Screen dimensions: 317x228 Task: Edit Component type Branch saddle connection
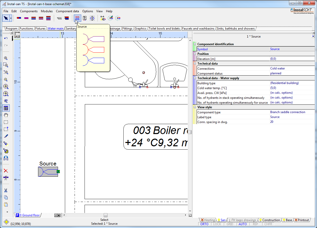click(x=292, y=112)
